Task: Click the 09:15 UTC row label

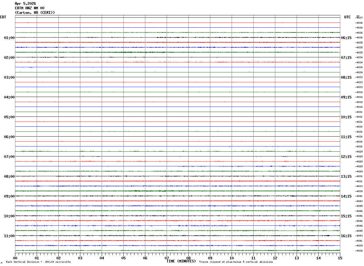Action: 346,97
